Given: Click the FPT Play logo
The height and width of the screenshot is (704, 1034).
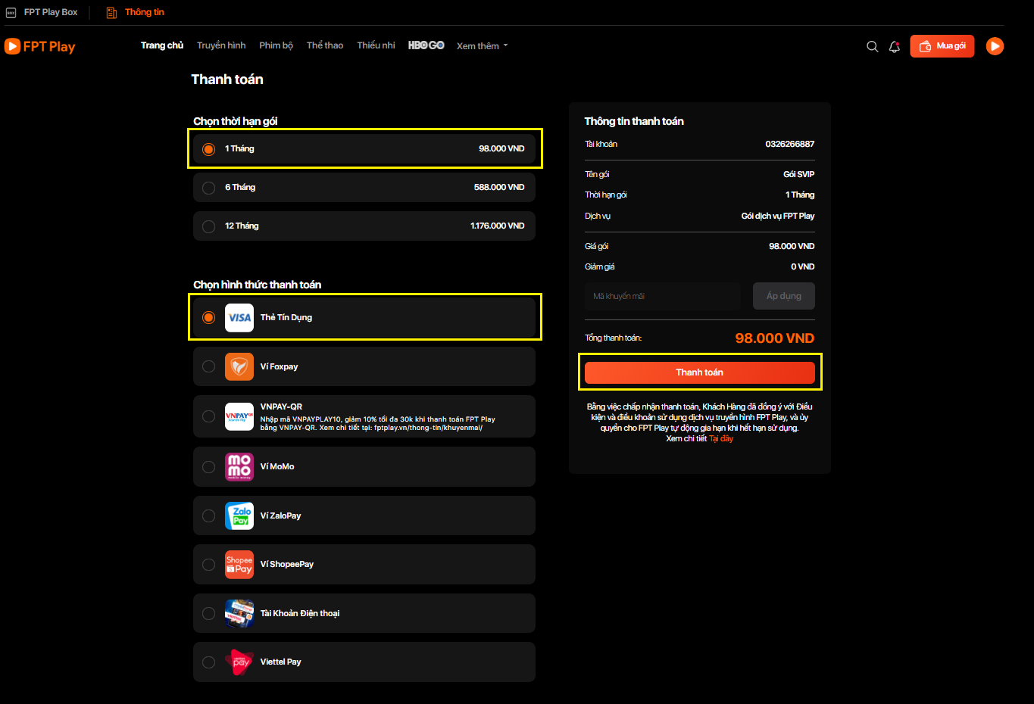Looking at the screenshot, I should (40, 46).
